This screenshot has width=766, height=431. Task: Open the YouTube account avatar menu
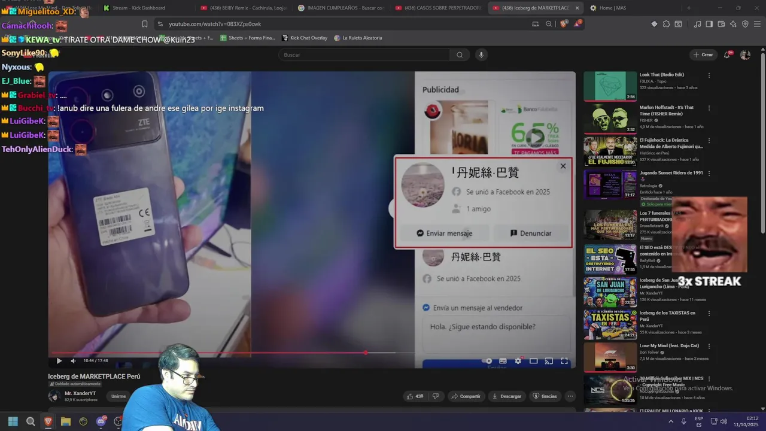(x=745, y=54)
